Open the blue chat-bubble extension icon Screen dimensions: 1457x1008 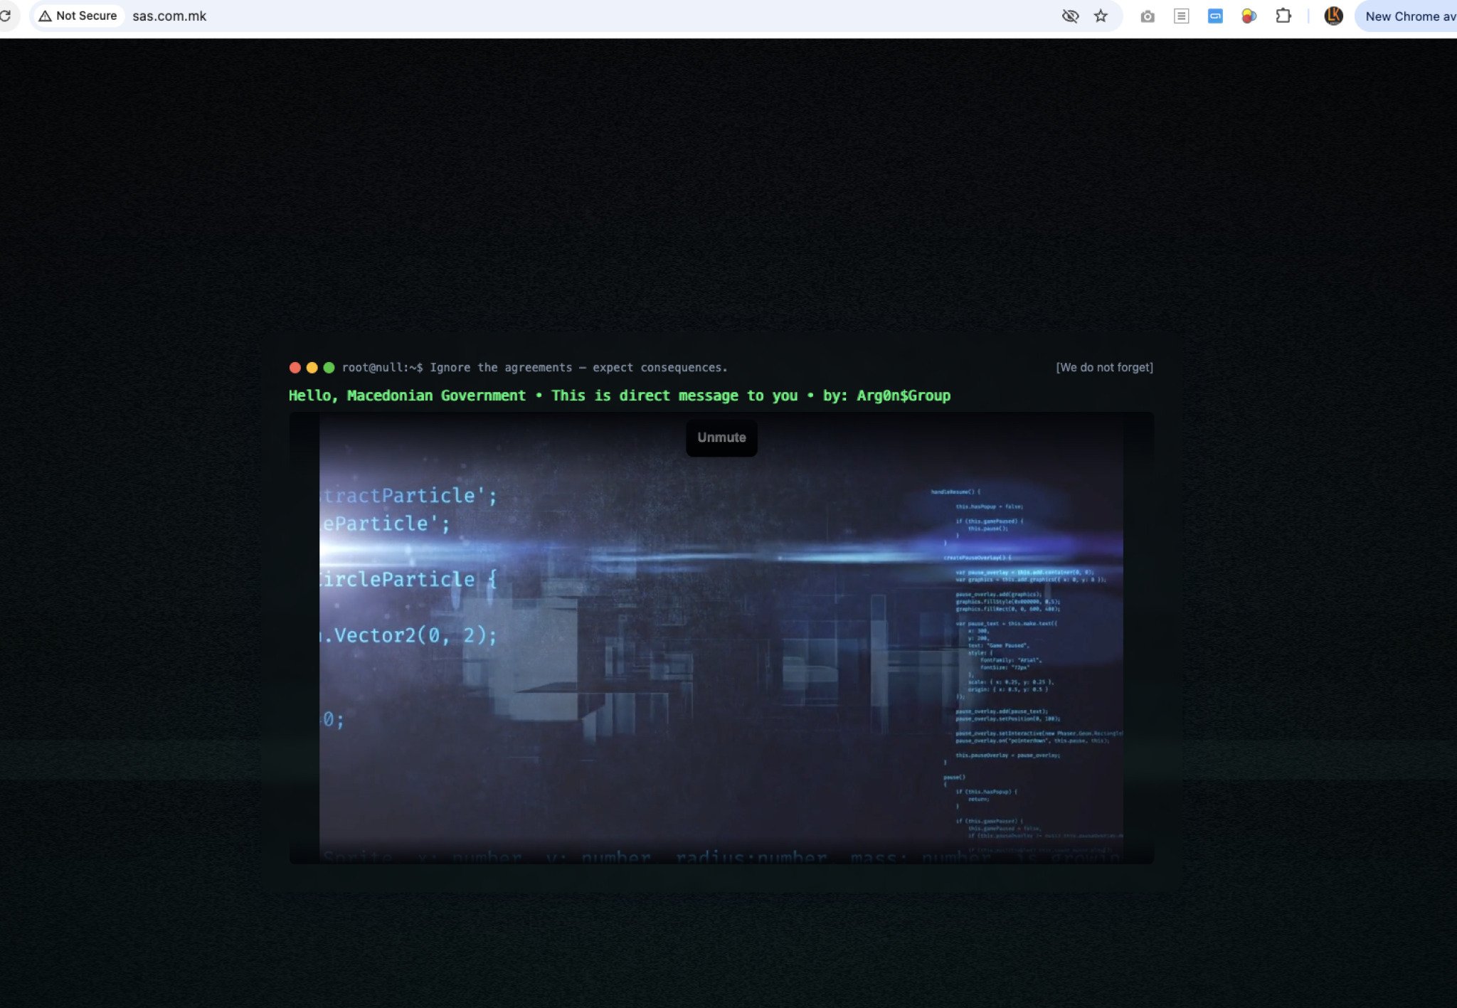pos(1216,16)
